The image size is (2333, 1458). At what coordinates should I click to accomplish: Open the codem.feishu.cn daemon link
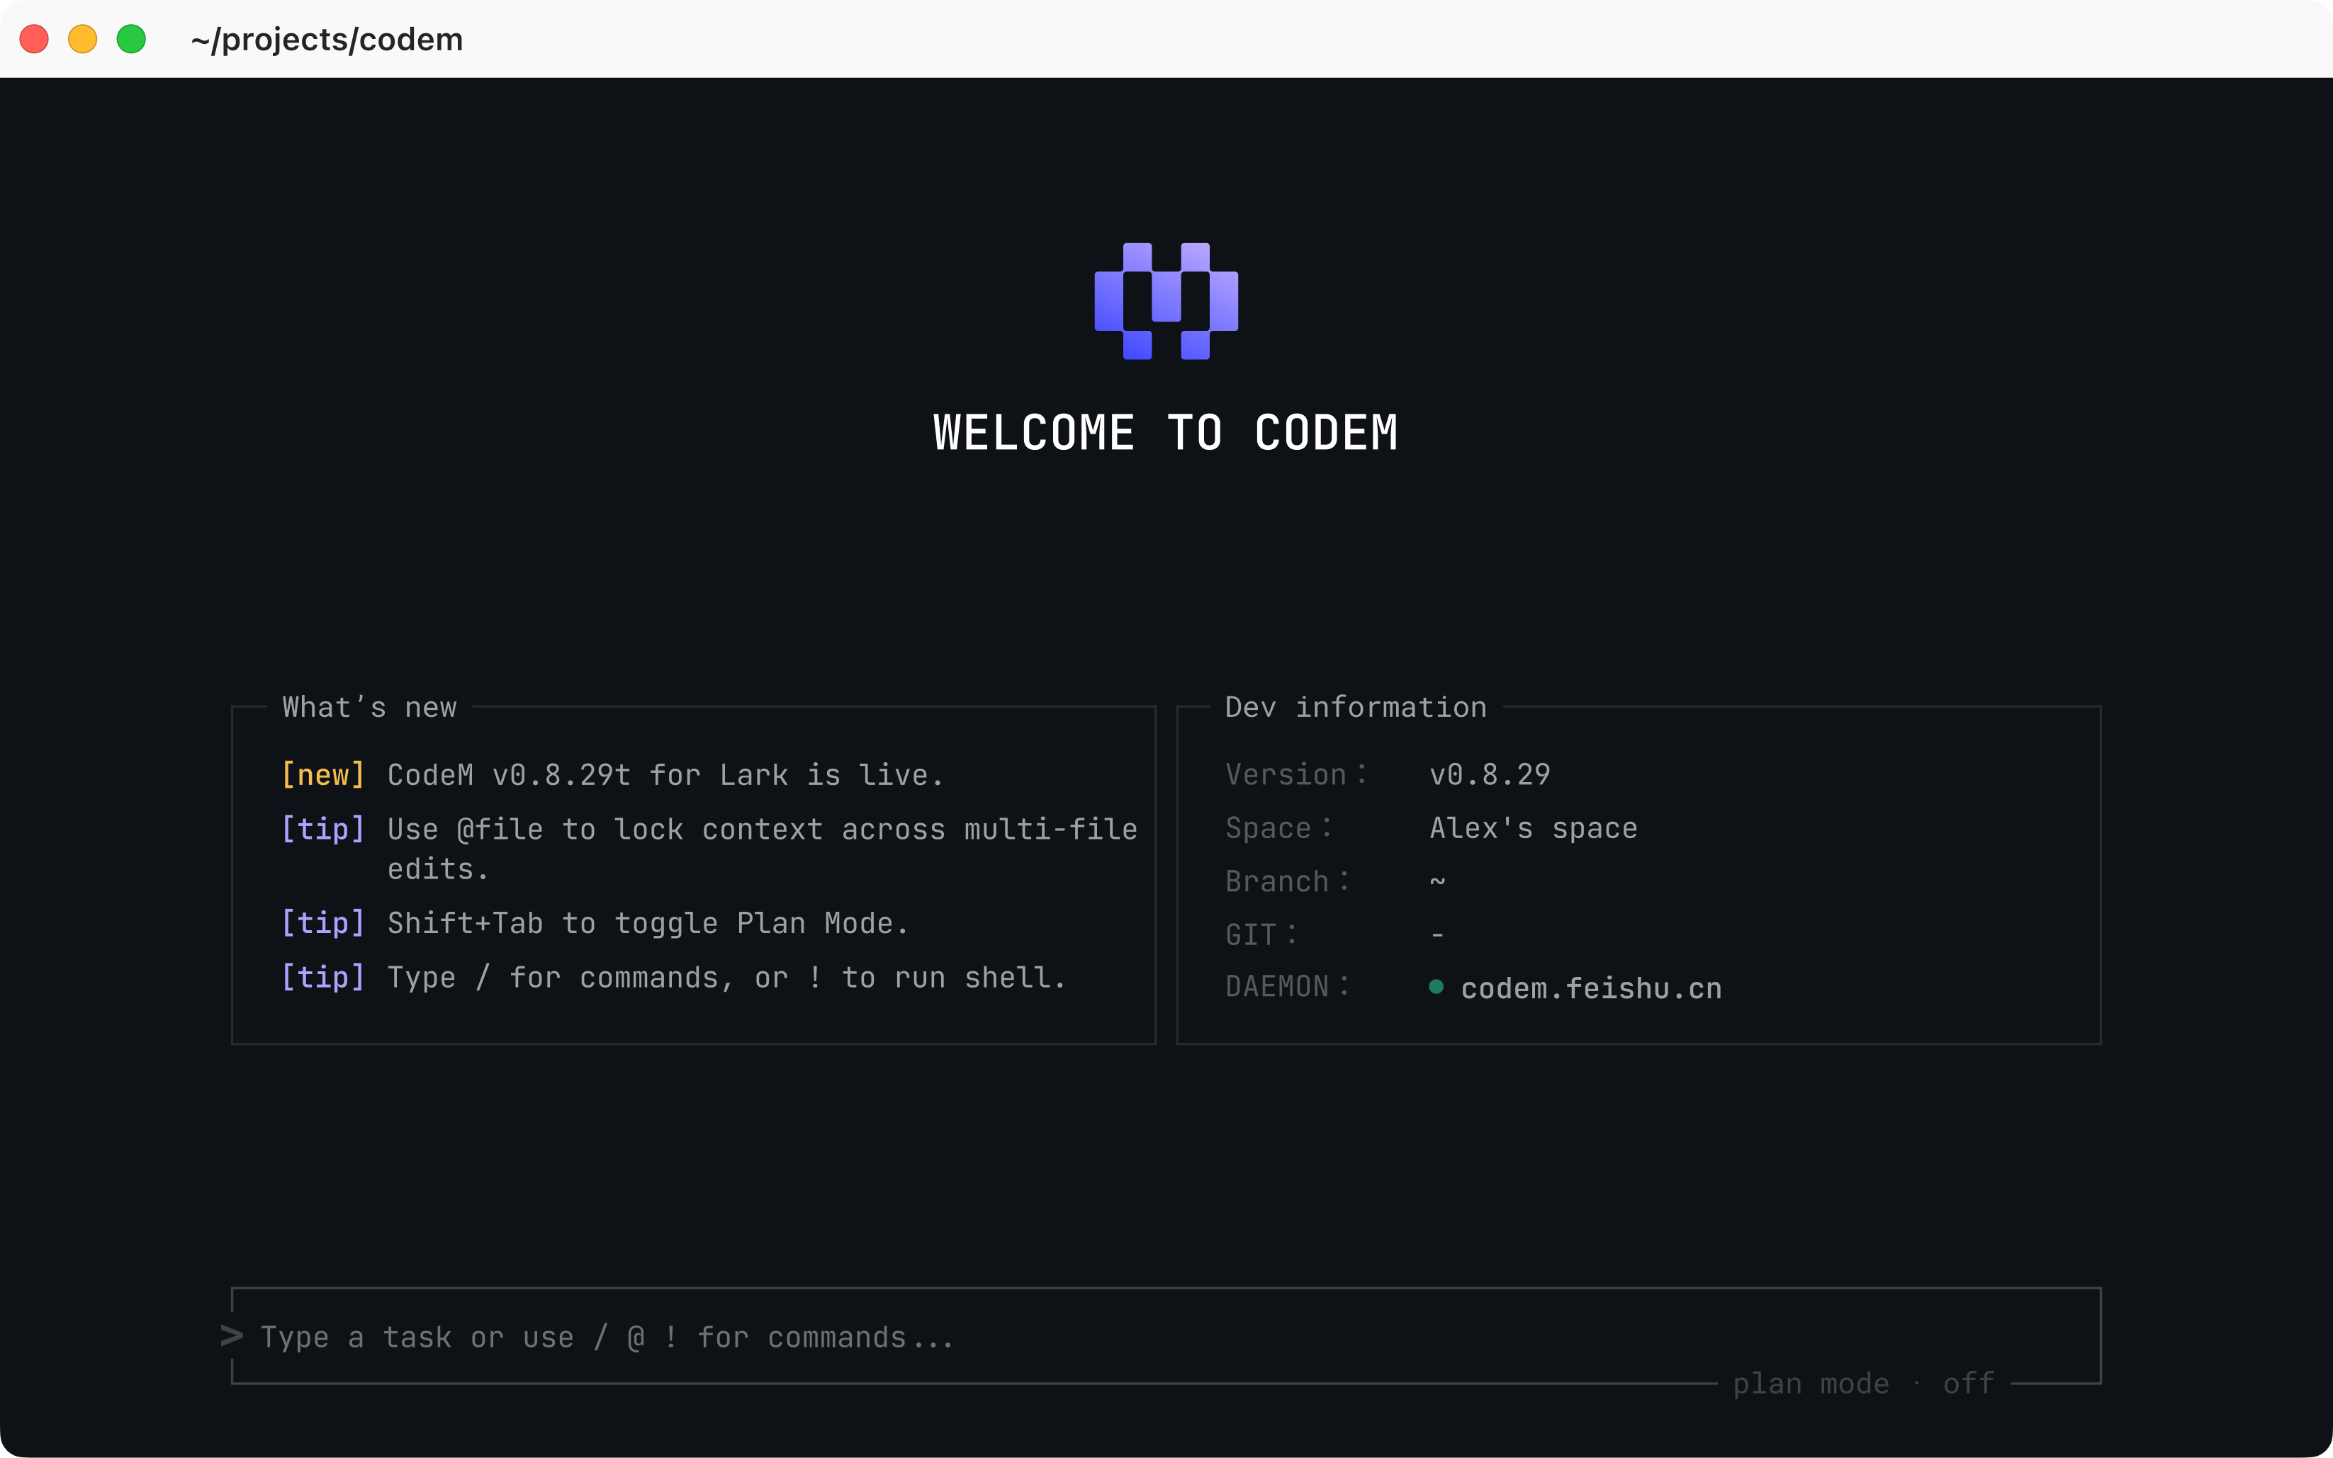pos(1591,988)
